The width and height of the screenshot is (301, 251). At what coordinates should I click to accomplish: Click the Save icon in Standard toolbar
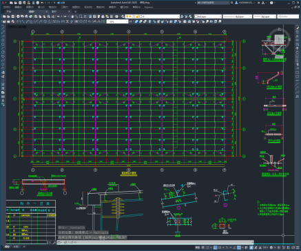coord(13,17)
